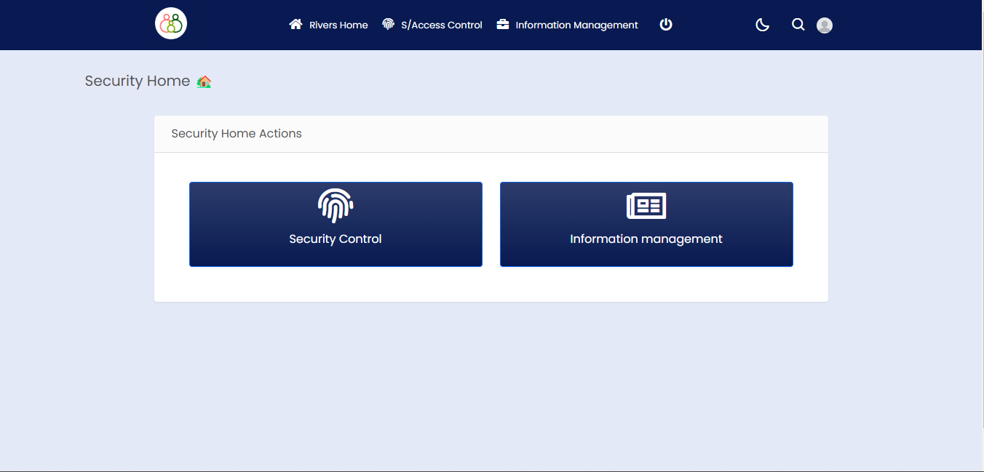Select the Security Control card label
Screen dimensions: 984x472
(336, 239)
